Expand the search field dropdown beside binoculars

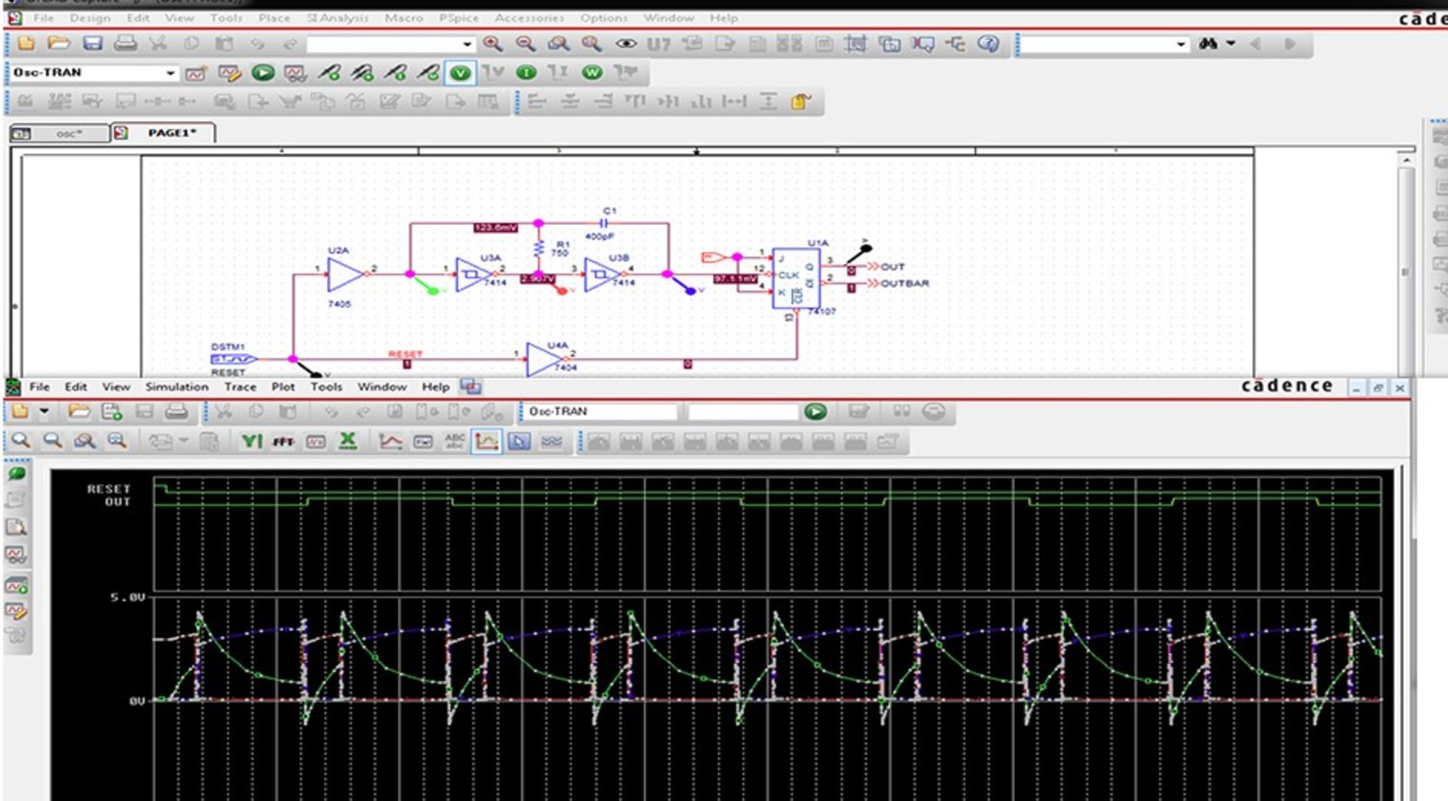[x=1181, y=44]
